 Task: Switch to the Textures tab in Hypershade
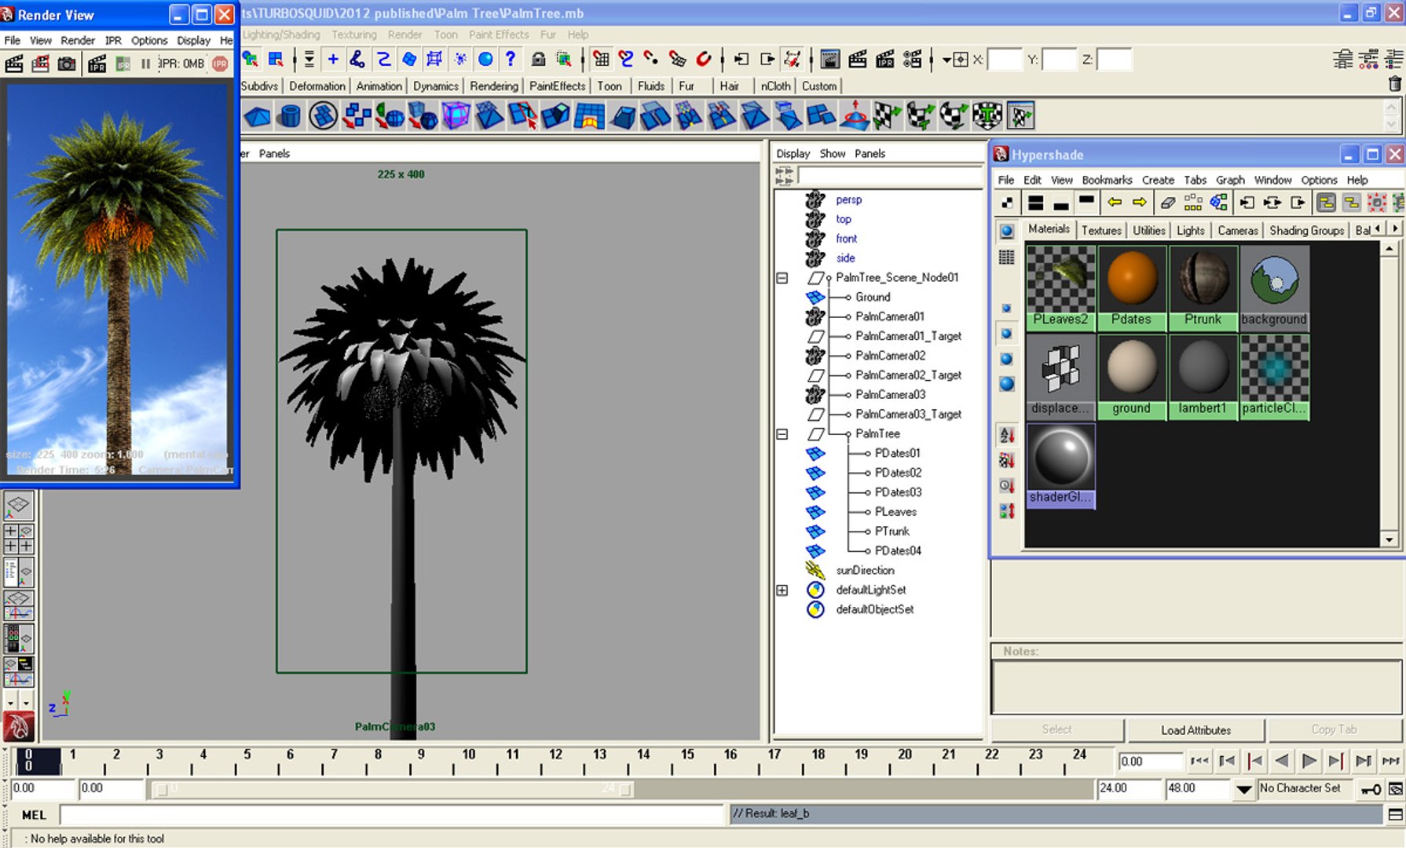(x=1101, y=230)
